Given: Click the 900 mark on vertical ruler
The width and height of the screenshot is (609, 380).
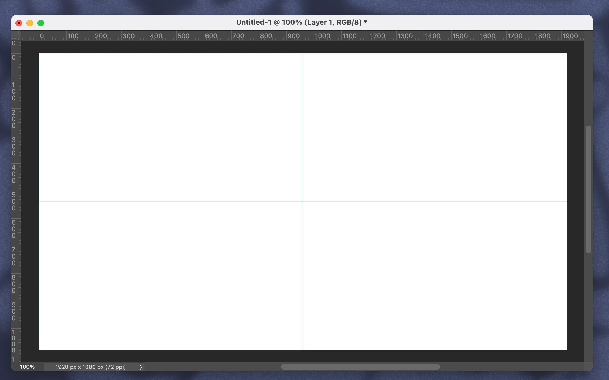Looking at the screenshot, I should [14, 311].
